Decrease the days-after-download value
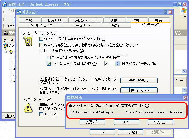189x138 pixels. pos(118,65)
